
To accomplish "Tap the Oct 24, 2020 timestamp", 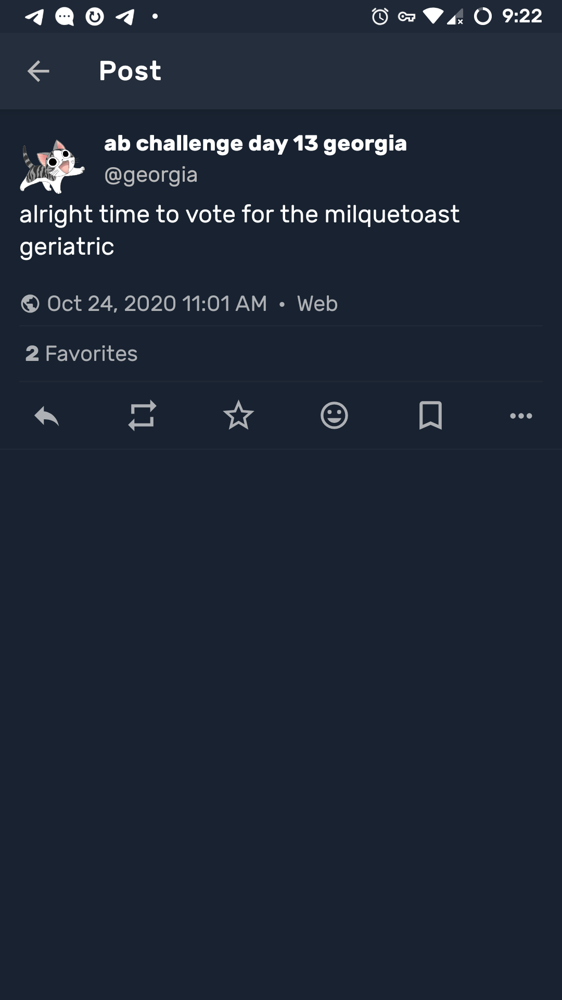I will point(157,304).
